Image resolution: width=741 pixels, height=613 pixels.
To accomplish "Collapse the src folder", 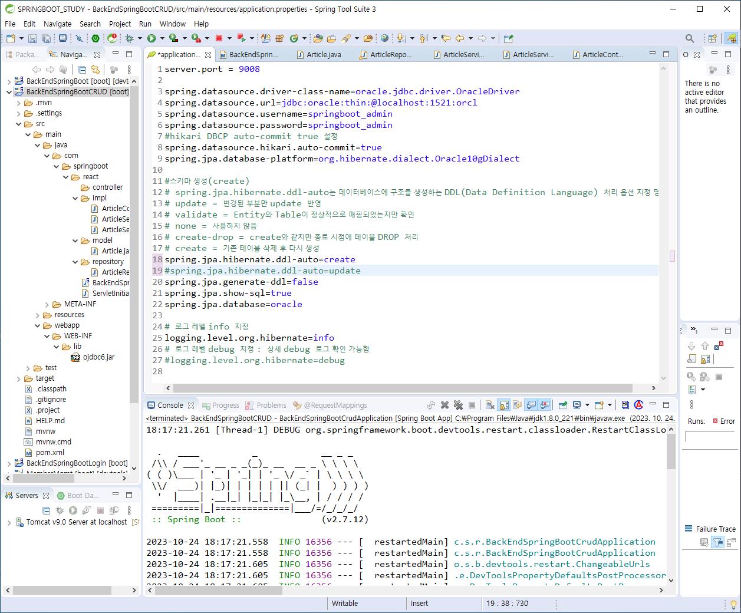I will (x=19, y=124).
